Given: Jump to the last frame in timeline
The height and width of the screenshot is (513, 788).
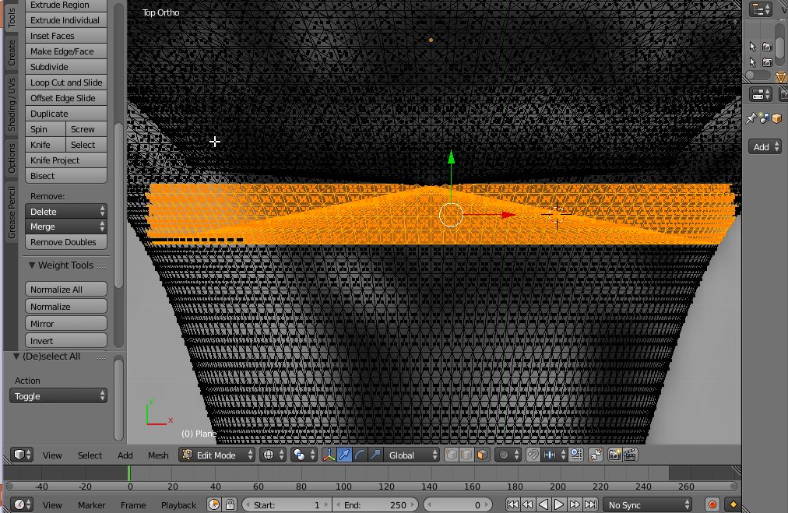Looking at the screenshot, I should 591,504.
